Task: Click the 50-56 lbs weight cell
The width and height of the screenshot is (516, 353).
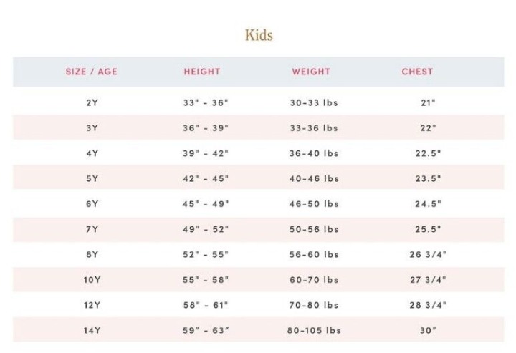Action: [314, 229]
